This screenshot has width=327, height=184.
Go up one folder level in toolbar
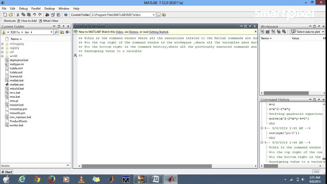tap(164, 15)
